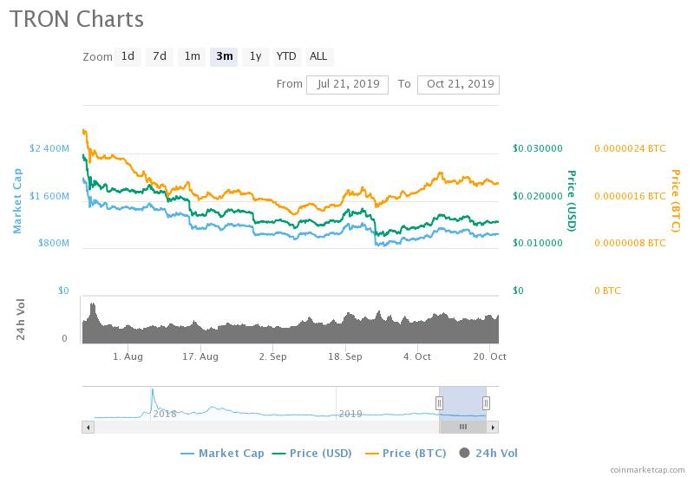
Task: Click the 0 BTC axis label
Action: pyautogui.click(x=608, y=291)
